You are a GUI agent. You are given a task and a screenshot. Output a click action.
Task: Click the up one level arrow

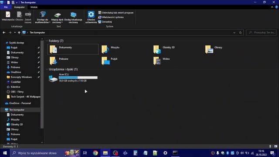pyautogui.click(x=19, y=33)
